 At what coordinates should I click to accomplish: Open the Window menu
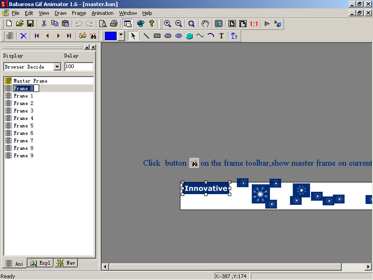(x=128, y=13)
